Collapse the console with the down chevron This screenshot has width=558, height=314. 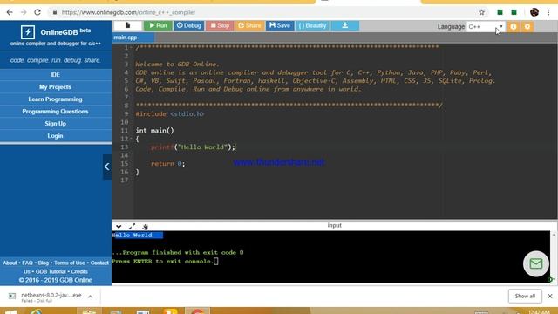pos(119,226)
